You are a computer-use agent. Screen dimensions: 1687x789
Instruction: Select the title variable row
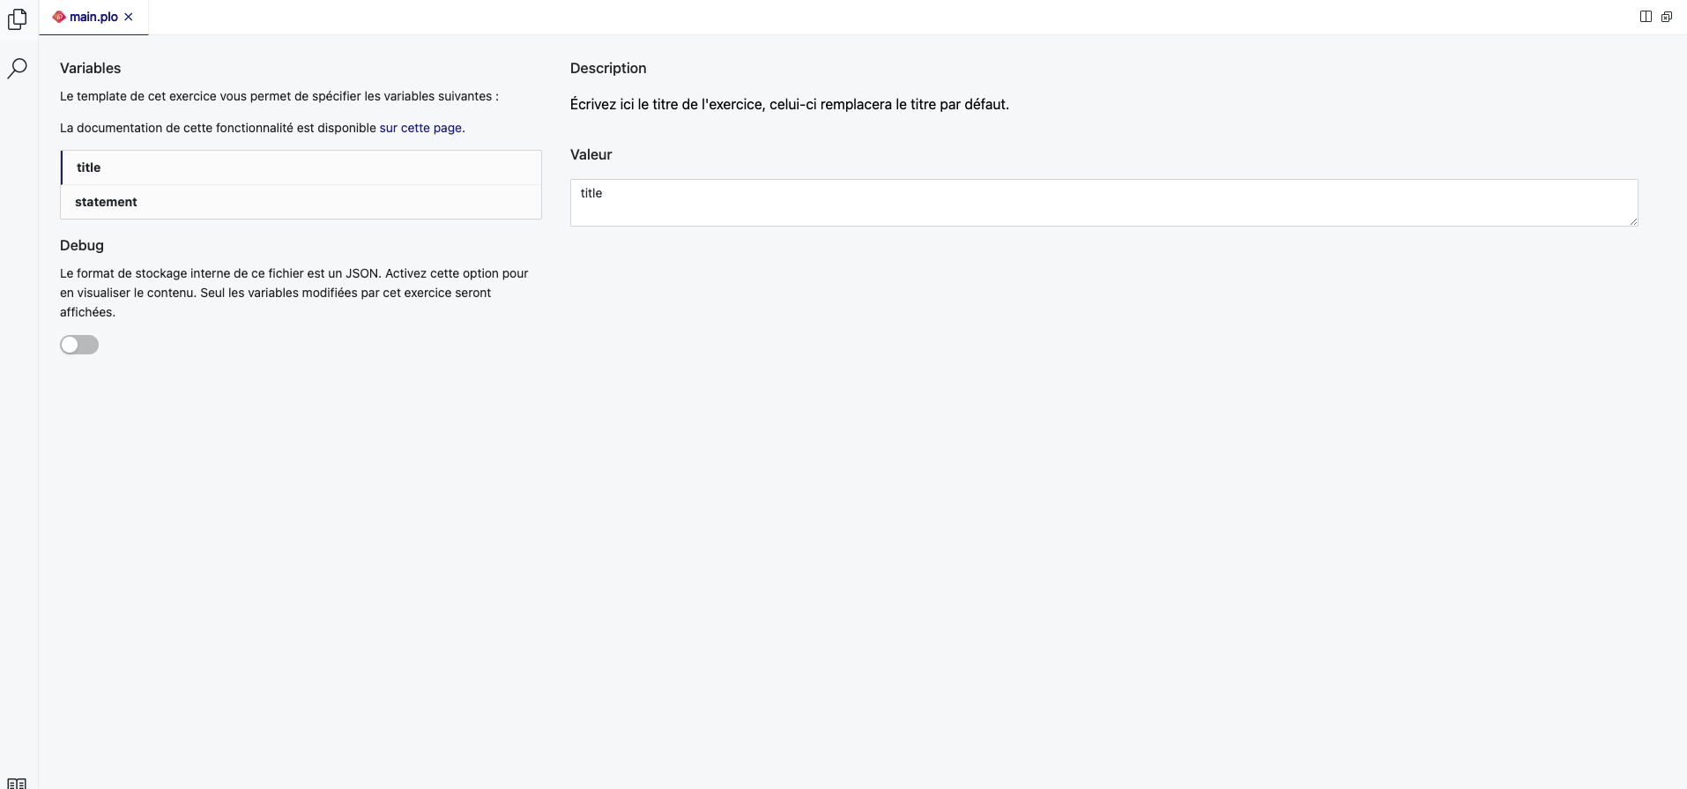point(301,167)
